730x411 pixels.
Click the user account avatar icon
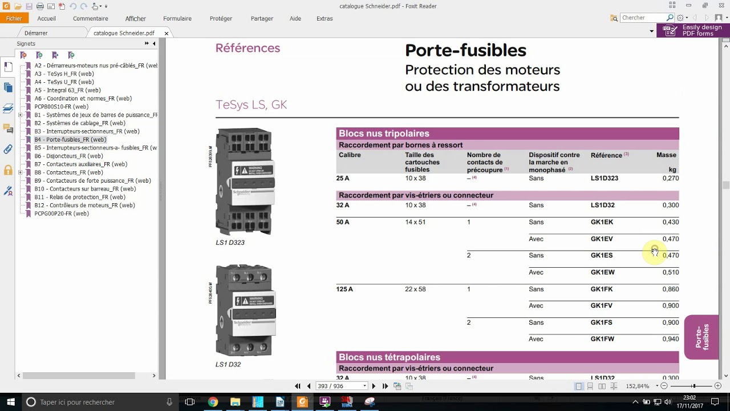click(719, 18)
